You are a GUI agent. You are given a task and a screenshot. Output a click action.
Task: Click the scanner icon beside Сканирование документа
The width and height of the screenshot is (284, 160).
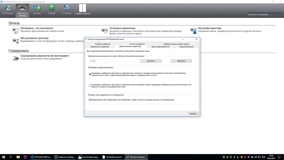click(x=16, y=58)
